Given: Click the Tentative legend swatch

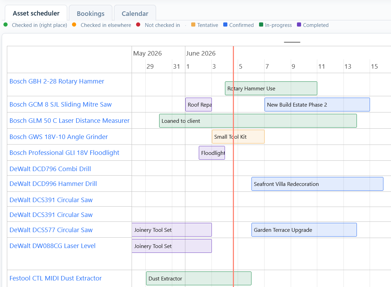Looking at the screenshot, I should point(193,25).
